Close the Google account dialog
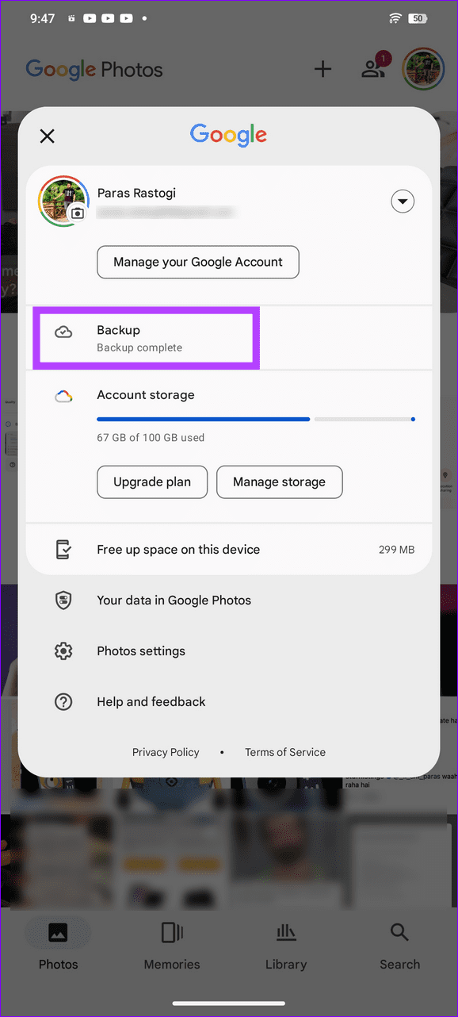Viewport: 458px width, 1017px height. point(48,136)
